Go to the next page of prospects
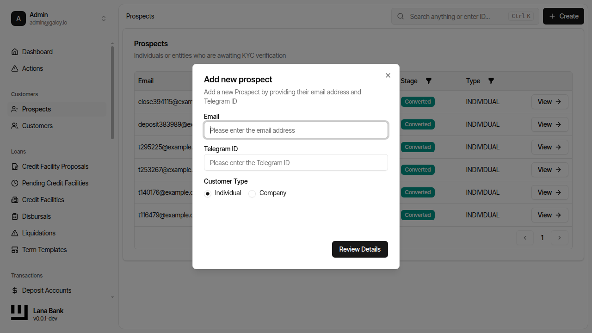 point(560,237)
